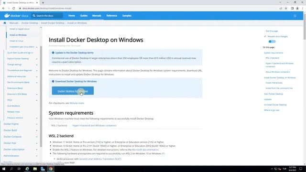The width and height of the screenshot is (306, 172).
Task: Click the browser address bar URL
Action: click(47, 9)
